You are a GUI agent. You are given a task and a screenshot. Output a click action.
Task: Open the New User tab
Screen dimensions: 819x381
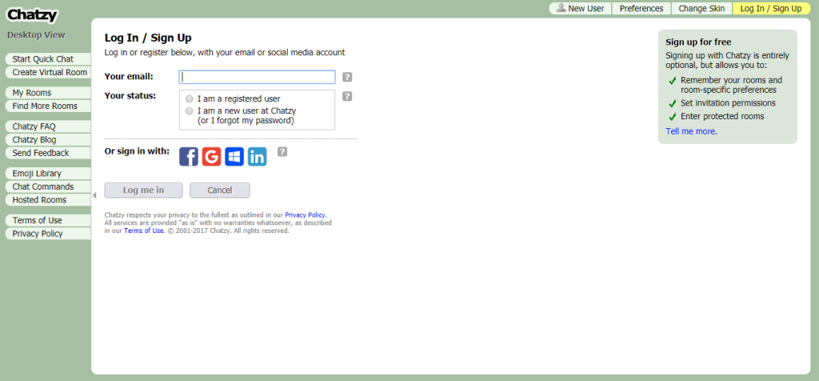[581, 8]
